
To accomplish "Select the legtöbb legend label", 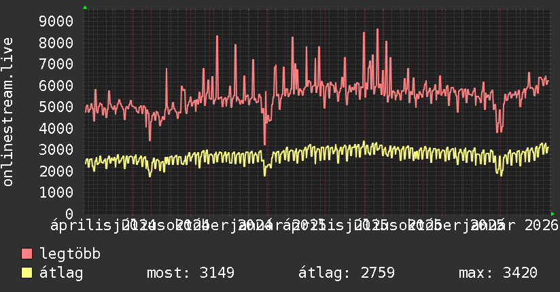I will coord(70,254).
